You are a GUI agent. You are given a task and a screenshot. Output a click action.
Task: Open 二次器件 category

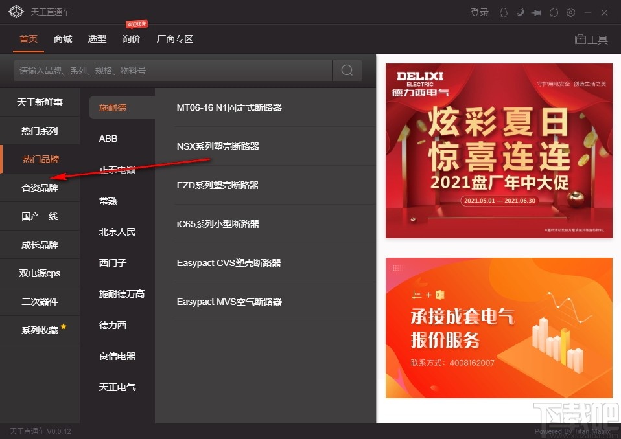40,301
